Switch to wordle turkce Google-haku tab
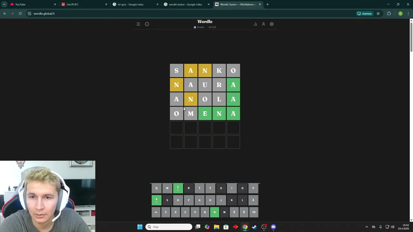Image resolution: width=413 pixels, height=232 pixels. tap(186, 5)
